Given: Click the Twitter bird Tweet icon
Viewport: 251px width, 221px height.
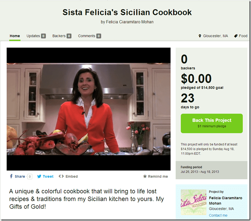Looking at the screenshot, I should (39, 176).
